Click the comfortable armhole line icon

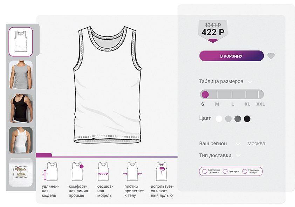77,171
